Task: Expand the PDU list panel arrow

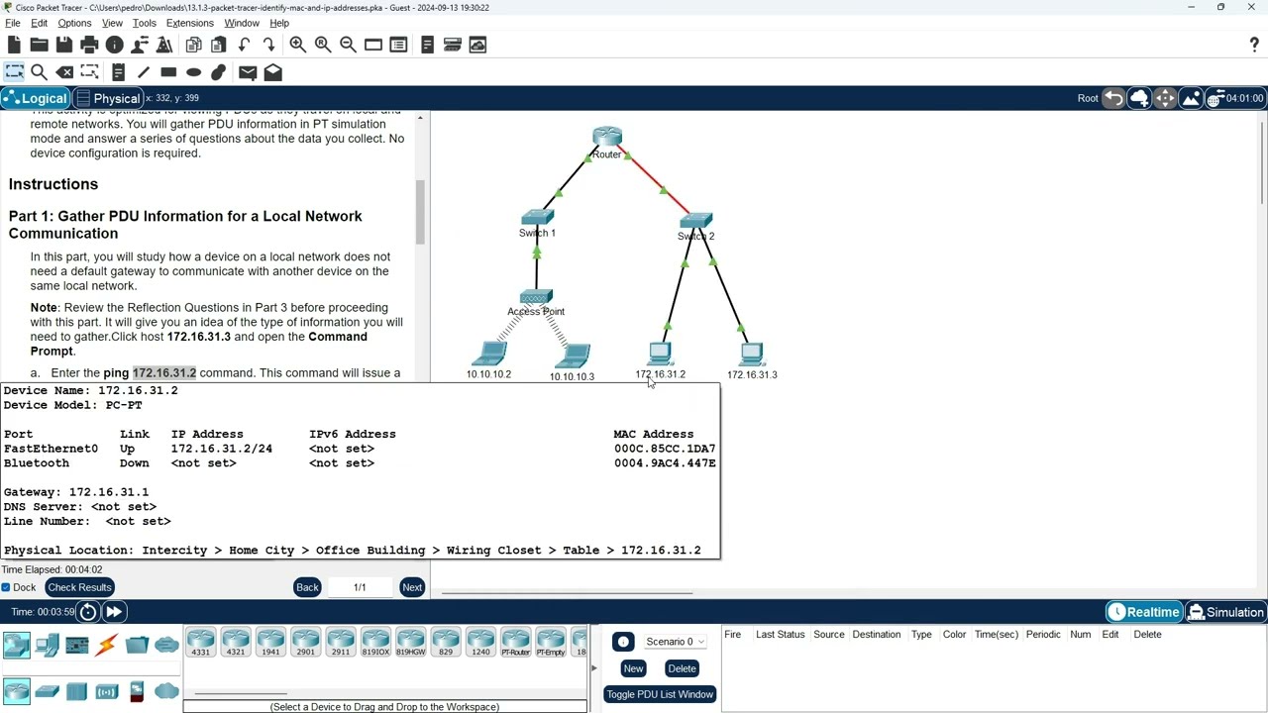Action: click(x=593, y=668)
